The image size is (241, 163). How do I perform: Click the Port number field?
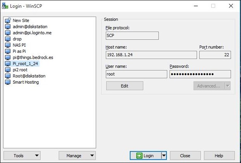click(x=215, y=55)
